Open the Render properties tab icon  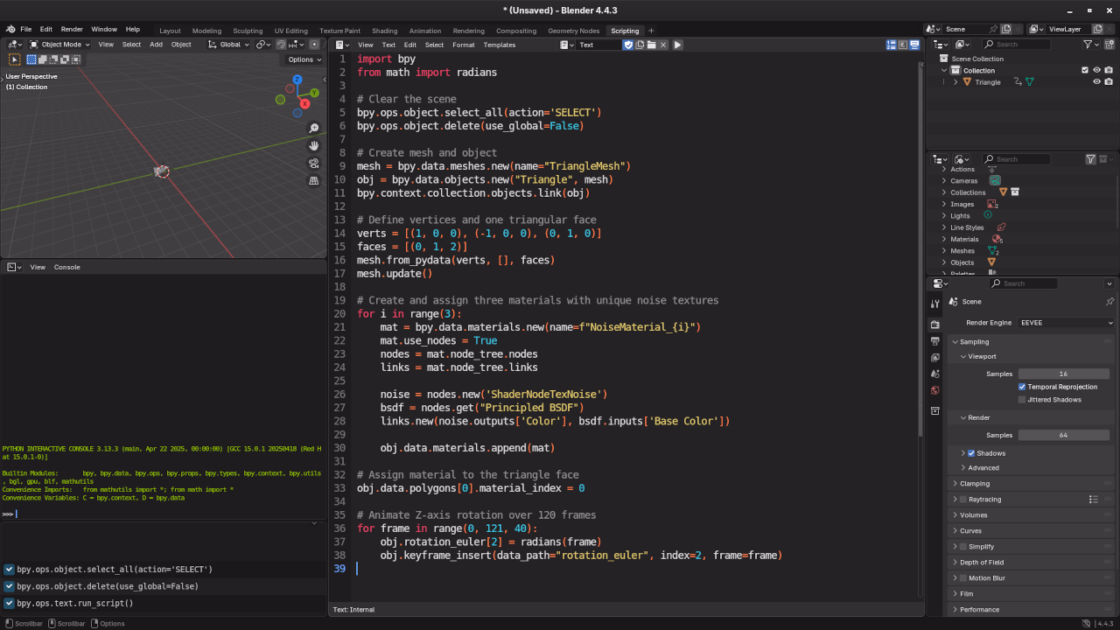click(x=935, y=325)
